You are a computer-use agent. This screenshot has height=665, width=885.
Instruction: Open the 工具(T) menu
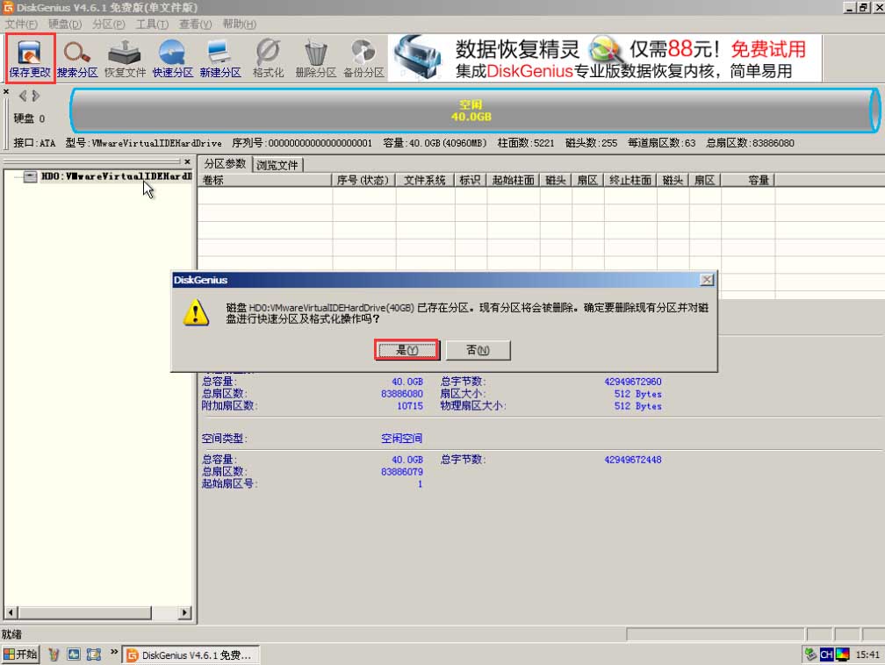point(151,24)
